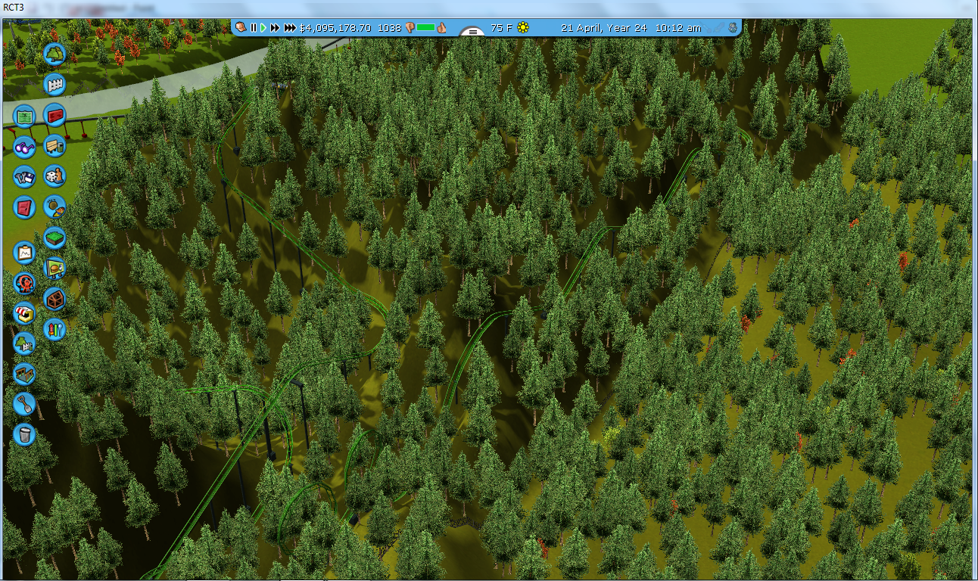Open the bench and trash bin icon
978x581 pixels.
pyautogui.click(x=54, y=145)
